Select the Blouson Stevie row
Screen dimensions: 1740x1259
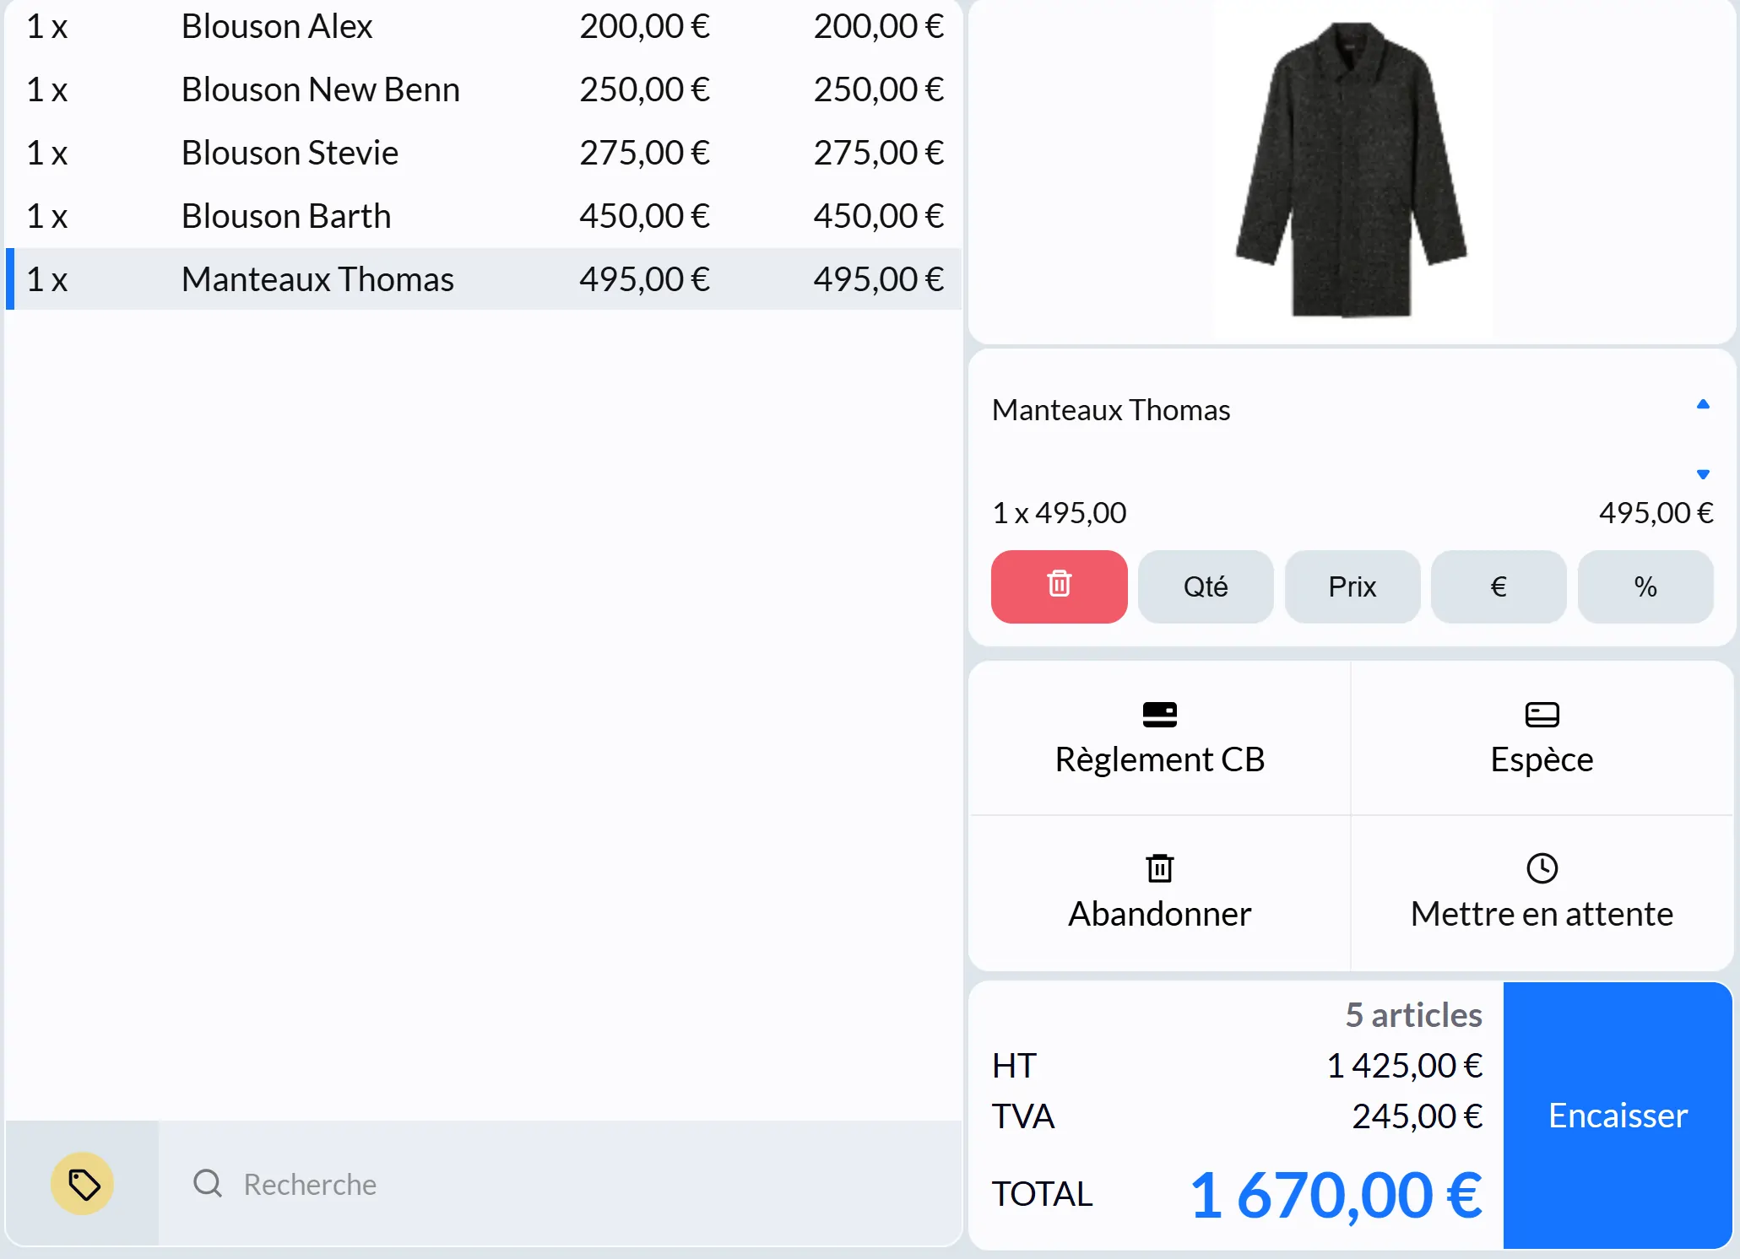(x=484, y=153)
